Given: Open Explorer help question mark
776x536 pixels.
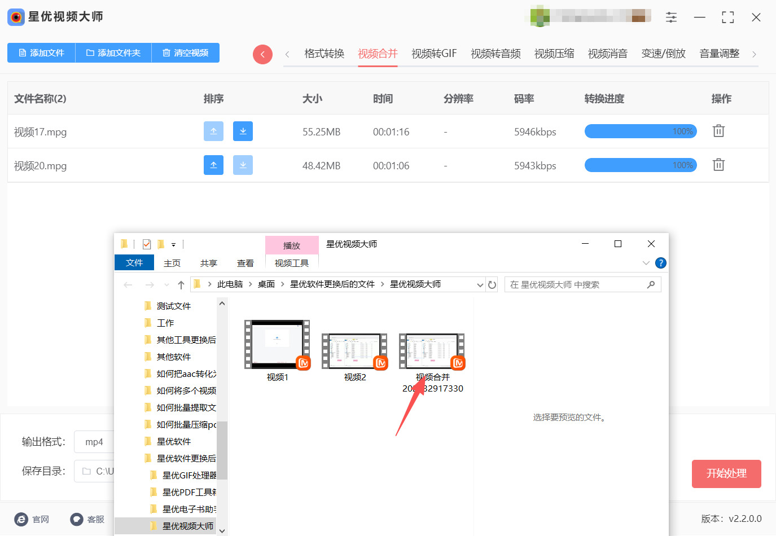Looking at the screenshot, I should [x=660, y=263].
